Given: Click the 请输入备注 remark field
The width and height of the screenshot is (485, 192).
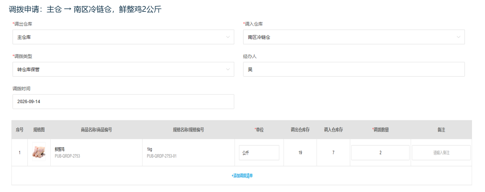Looking at the screenshot, I should [x=441, y=153].
